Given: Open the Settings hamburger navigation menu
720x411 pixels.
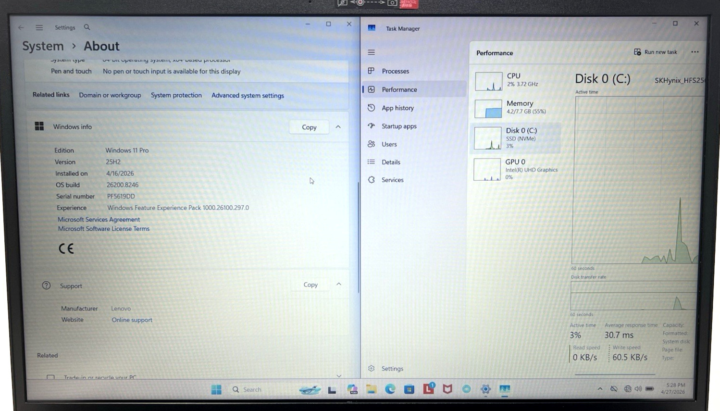Looking at the screenshot, I should point(39,27).
